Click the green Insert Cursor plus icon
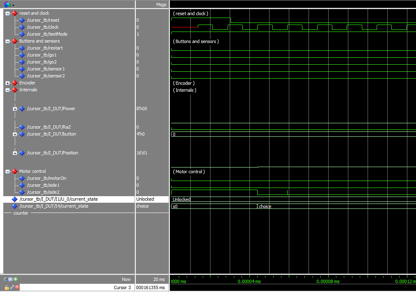416x292 pixels. [16, 279]
